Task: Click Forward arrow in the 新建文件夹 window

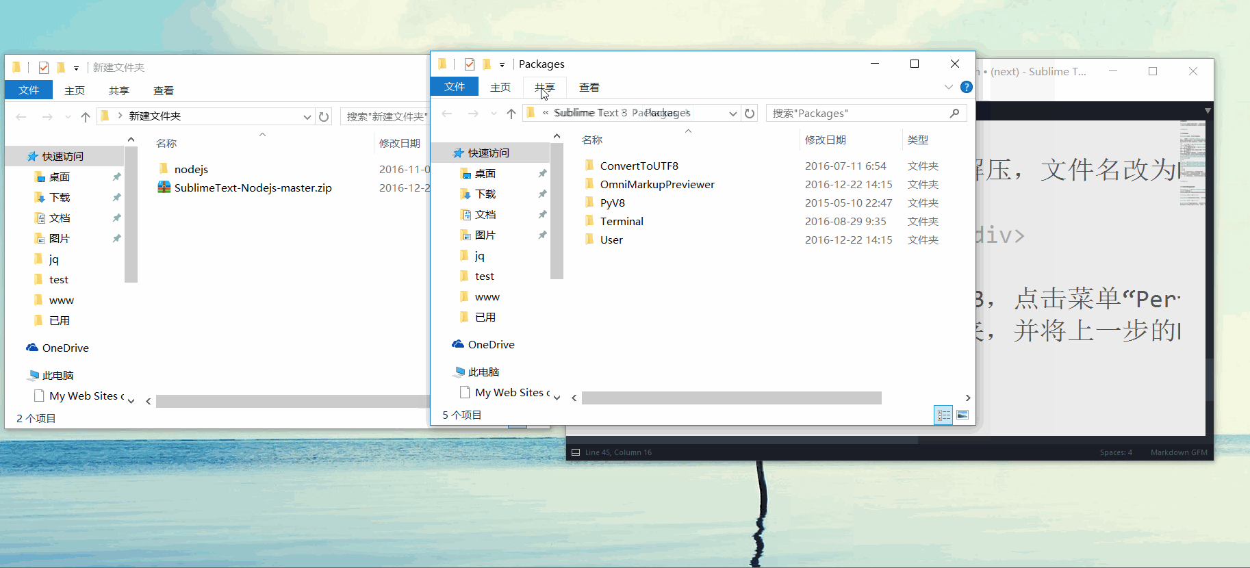Action: click(x=47, y=117)
